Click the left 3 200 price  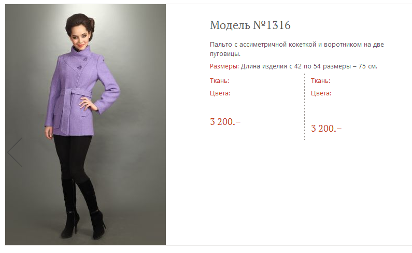tap(225, 122)
